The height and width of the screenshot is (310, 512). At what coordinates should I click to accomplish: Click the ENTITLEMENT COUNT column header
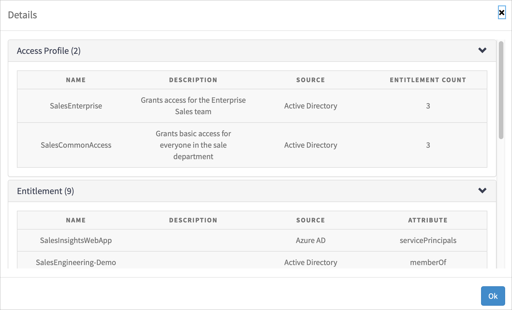(x=428, y=80)
